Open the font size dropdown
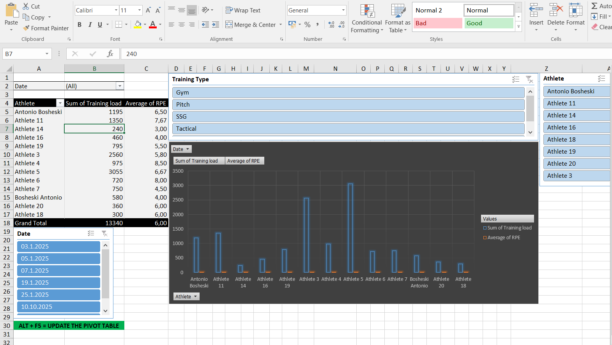The height and width of the screenshot is (345, 612). (x=140, y=10)
